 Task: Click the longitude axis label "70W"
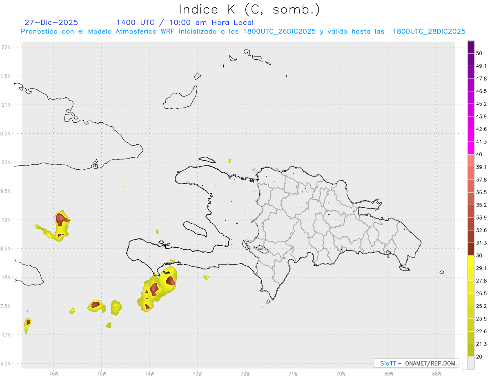(341, 374)
